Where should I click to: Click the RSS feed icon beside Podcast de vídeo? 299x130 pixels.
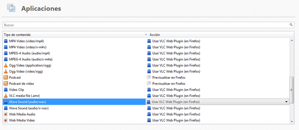pyautogui.click(x=6, y=83)
